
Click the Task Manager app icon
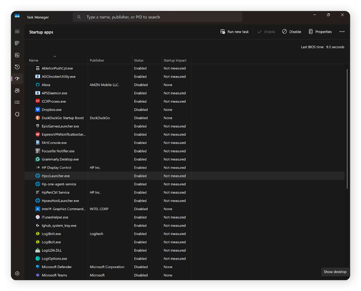pyautogui.click(x=17, y=16)
